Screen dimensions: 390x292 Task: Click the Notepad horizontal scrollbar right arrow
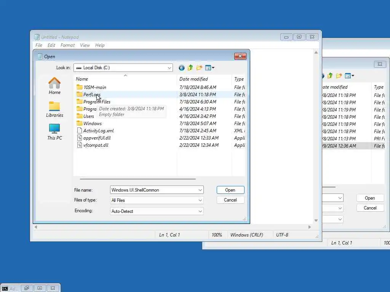[309, 227]
